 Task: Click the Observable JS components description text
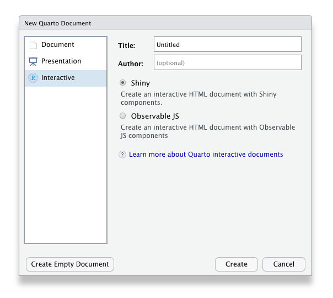pos(208,131)
